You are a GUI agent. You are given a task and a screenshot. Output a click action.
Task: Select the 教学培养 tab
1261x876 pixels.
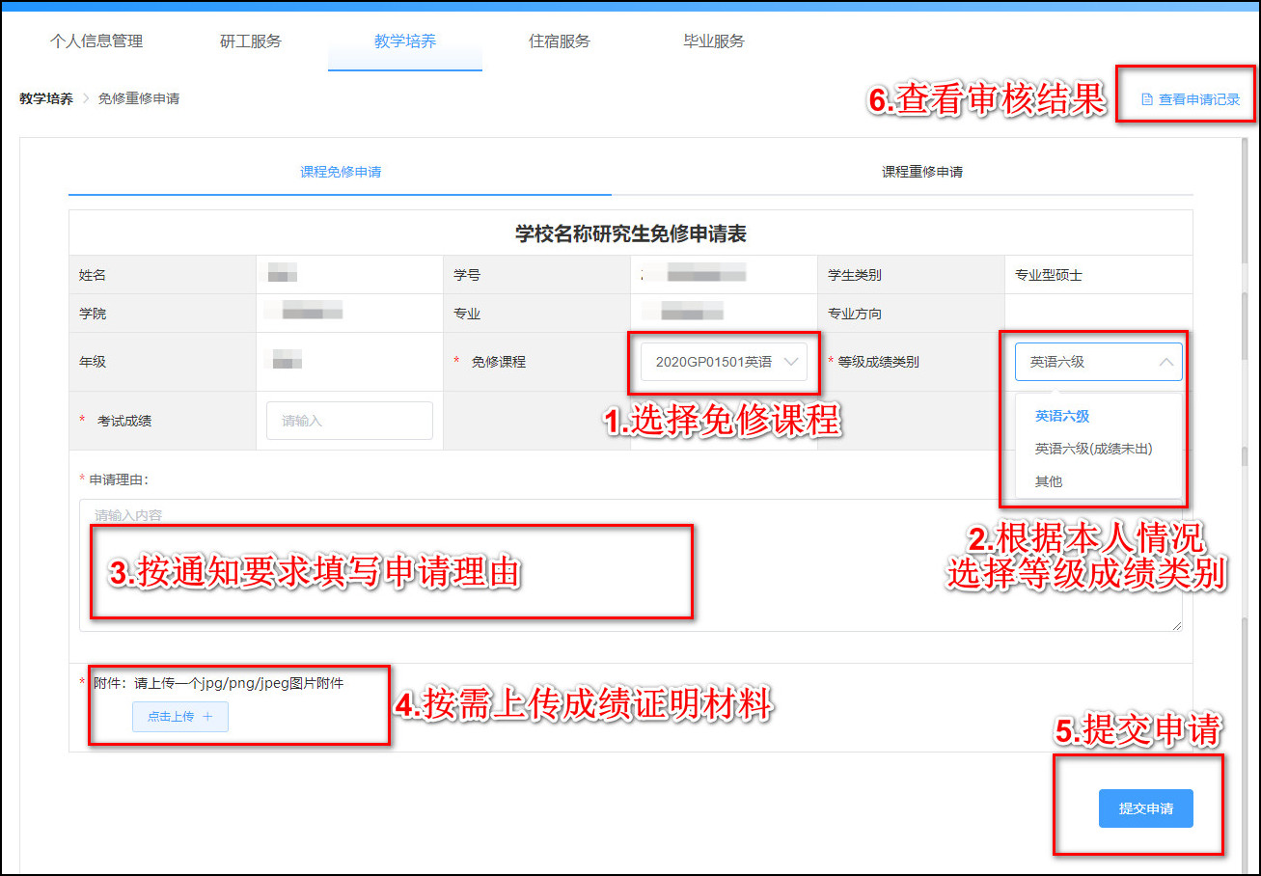[x=405, y=41]
